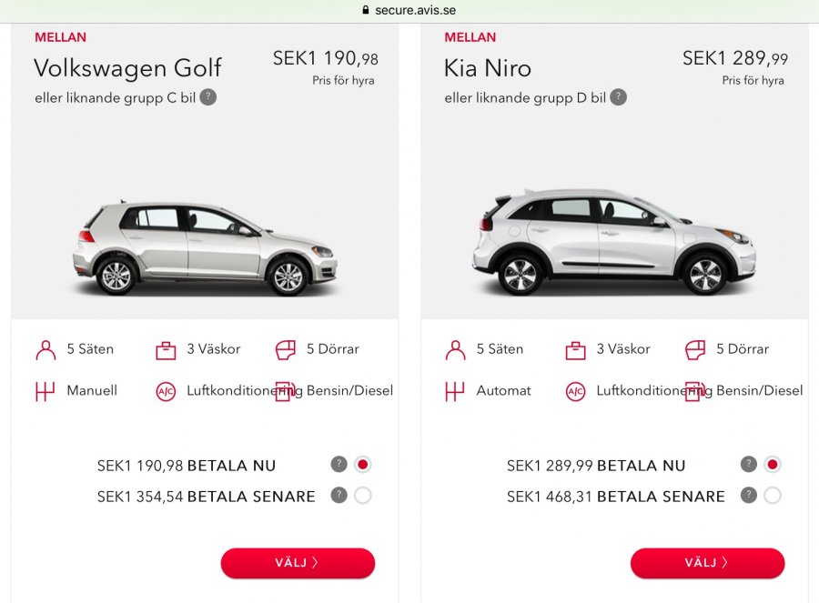Click the manual gearbox icon on Golf card
Image resolution: width=819 pixels, height=603 pixels.
click(45, 392)
